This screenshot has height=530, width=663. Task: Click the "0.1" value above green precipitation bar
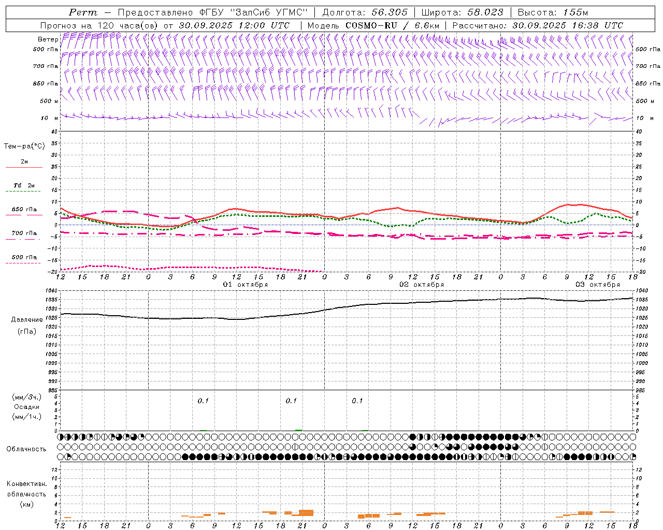[291, 401]
